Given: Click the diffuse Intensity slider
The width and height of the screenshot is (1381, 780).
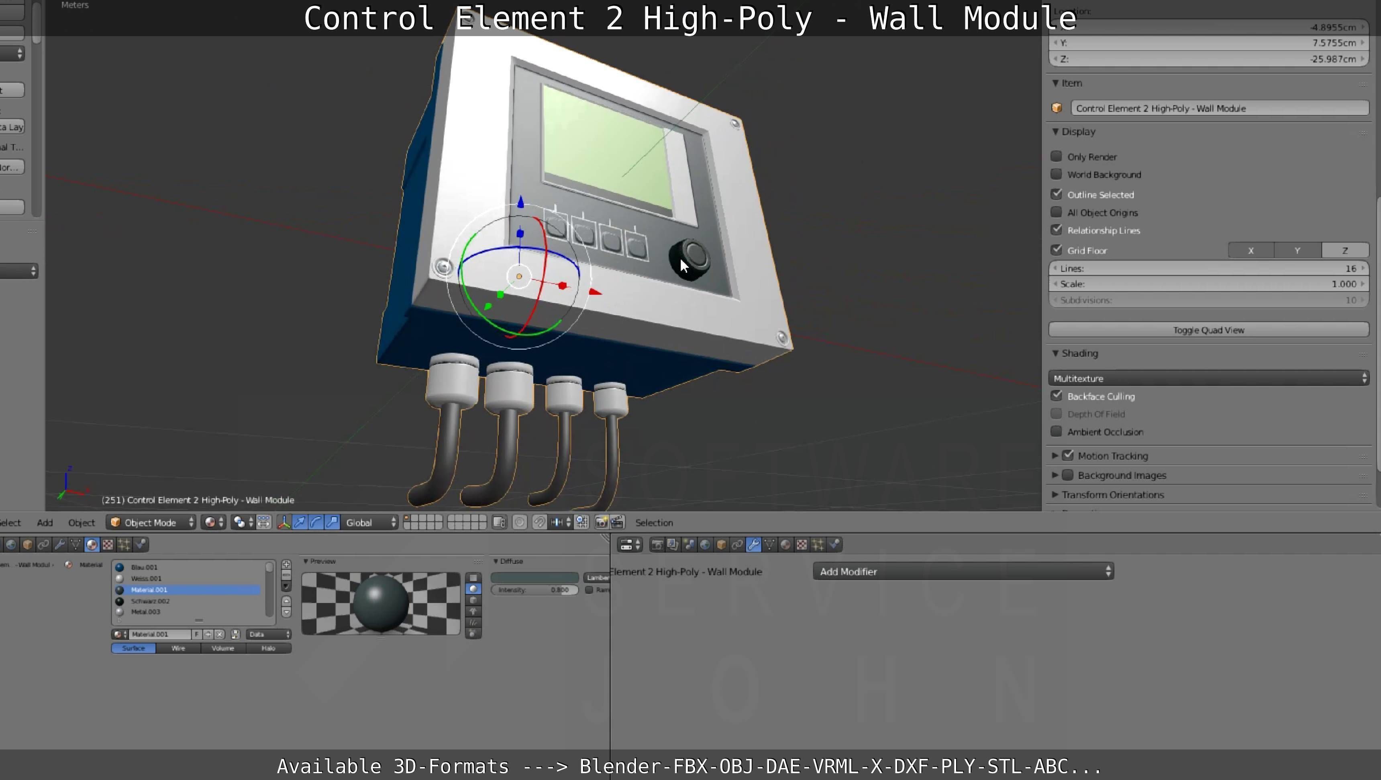Looking at the screenshot, I should pos(534,590).
